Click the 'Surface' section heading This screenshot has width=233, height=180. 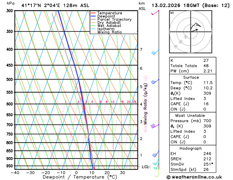coord(191,77)
